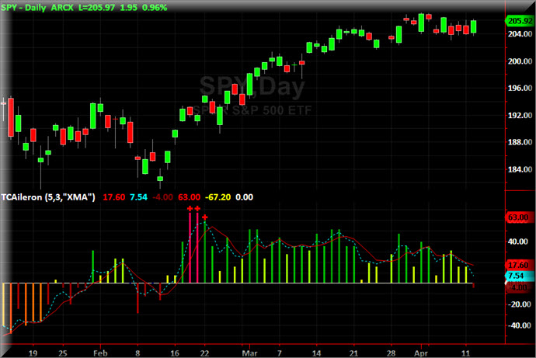Image resolution: width=536 pixels, height=358 pixels.
Task: Click the third, lower red plus signal marker
Action: (x=205, y=217)
